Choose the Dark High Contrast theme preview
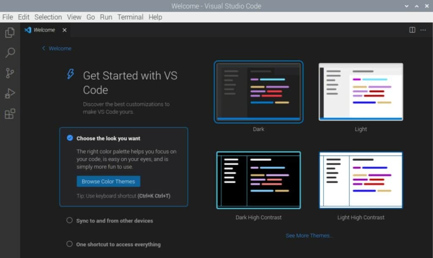Image resolution: width=433 pixels, height=258 pixels. point(258,180)
